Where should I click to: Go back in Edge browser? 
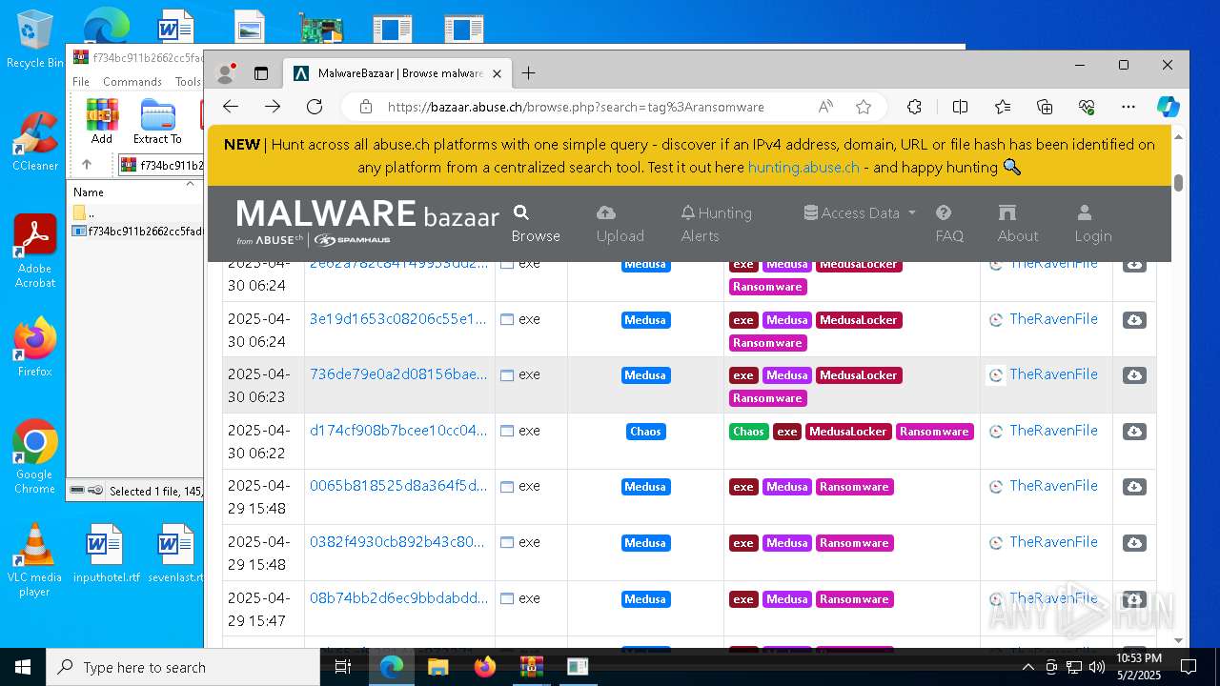tap(231, 107)
